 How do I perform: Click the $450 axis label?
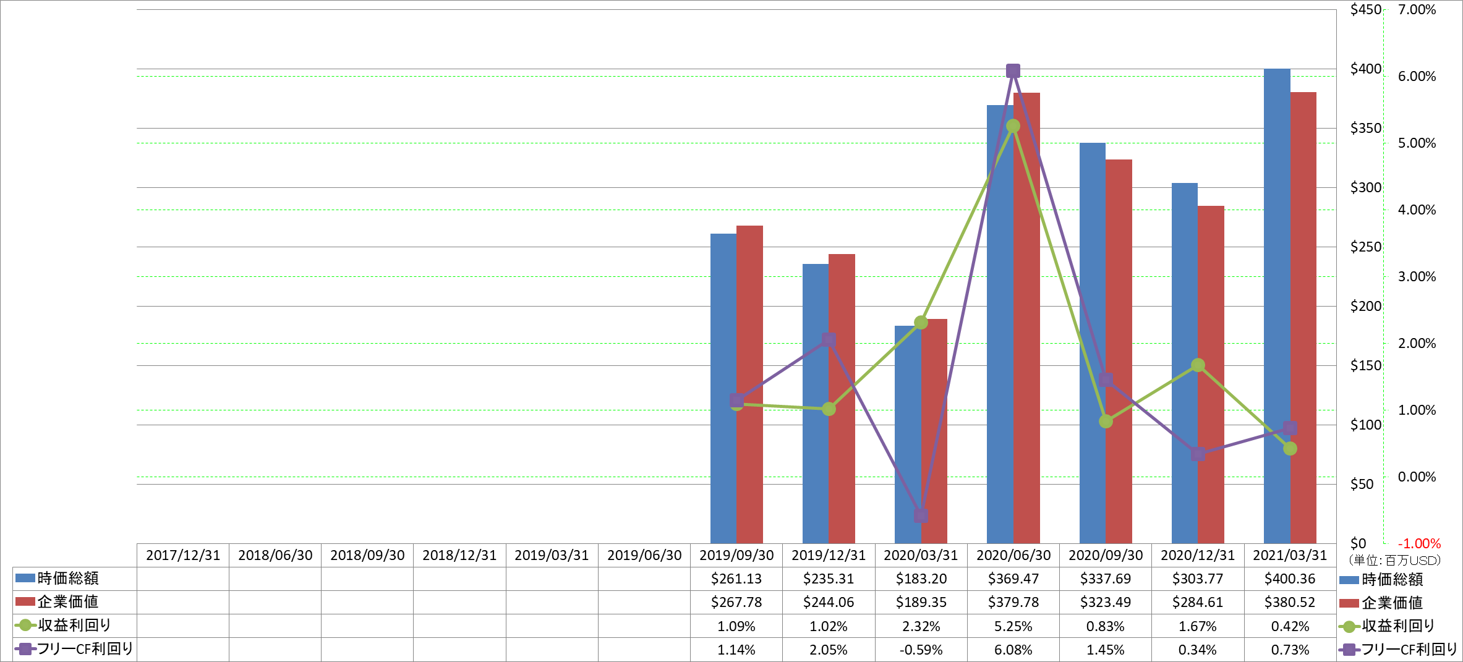(x=1366, y=9)
